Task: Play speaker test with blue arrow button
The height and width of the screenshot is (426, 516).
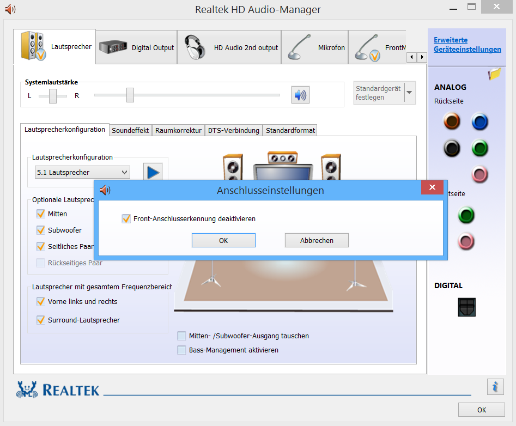Action: [x=153, y=172]
